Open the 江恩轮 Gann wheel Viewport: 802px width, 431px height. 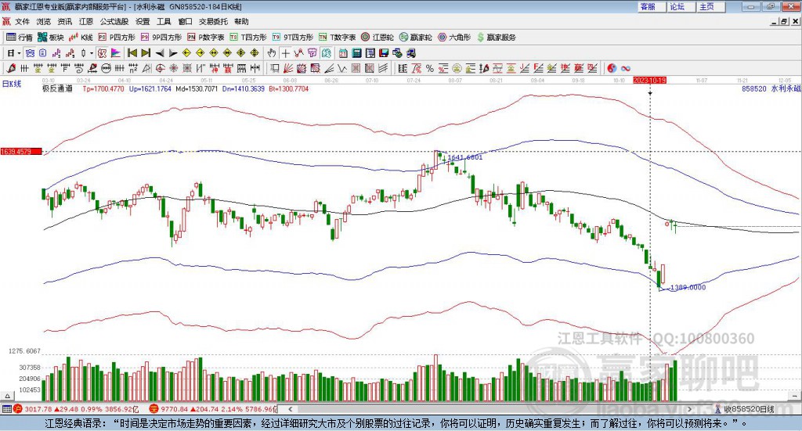(378, 38)
